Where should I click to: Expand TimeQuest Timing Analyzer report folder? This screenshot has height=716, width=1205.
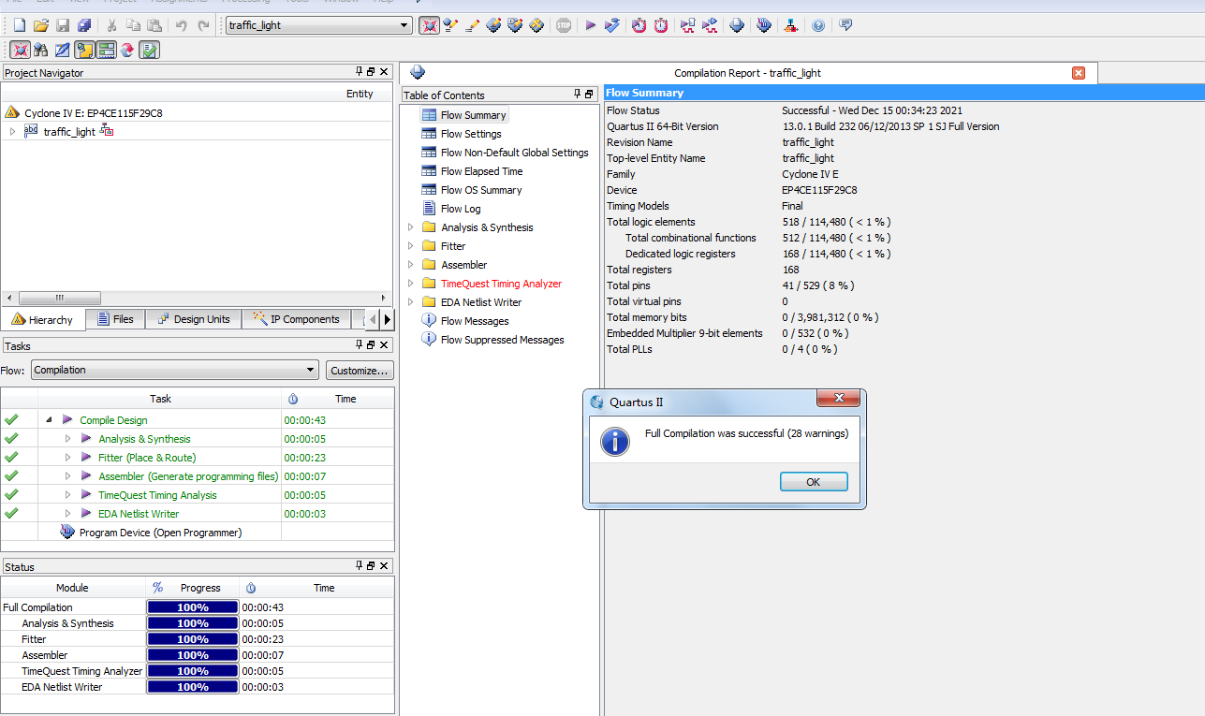[x=410, y=284]
